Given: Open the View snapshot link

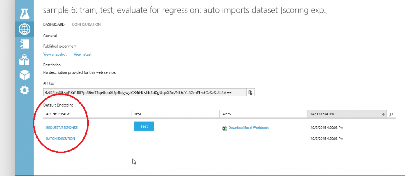Looking at the screenshot, I should click(55, 54).
